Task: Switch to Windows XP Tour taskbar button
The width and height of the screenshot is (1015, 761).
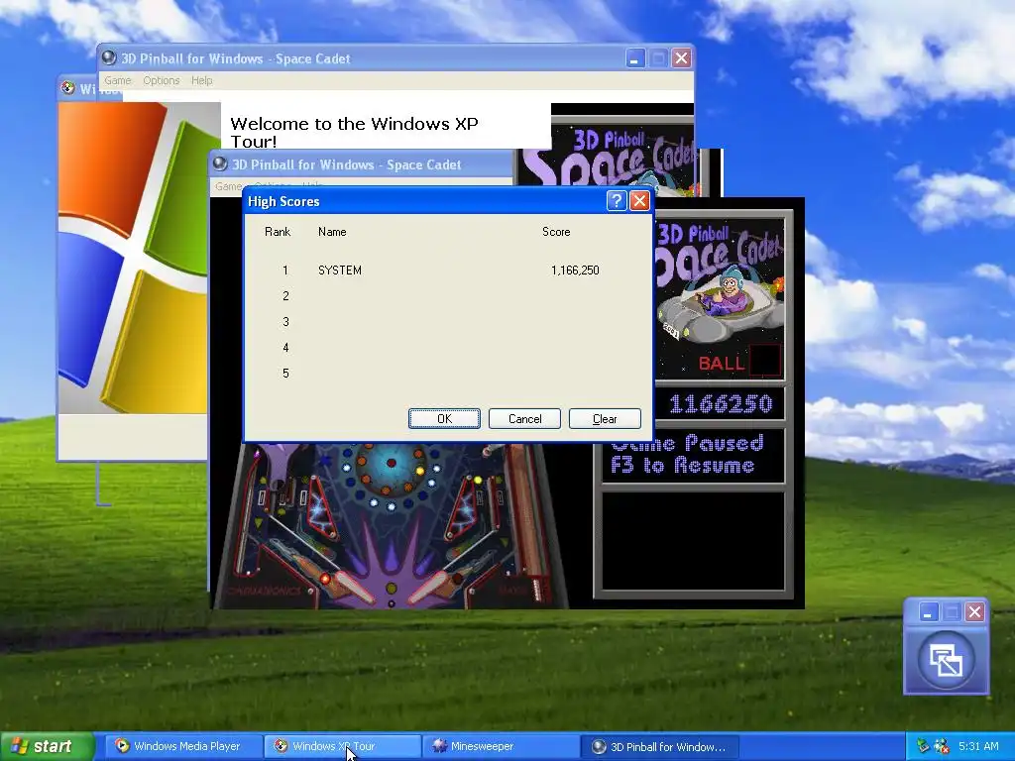Action: coord(342,746)
